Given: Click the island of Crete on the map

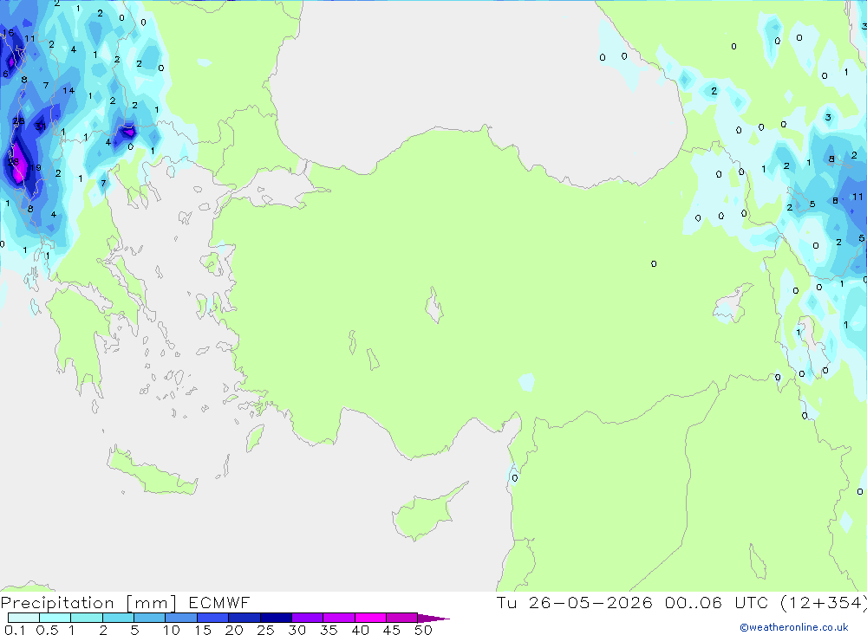Looking at the screenshot, I should click(x=152, y=472).
